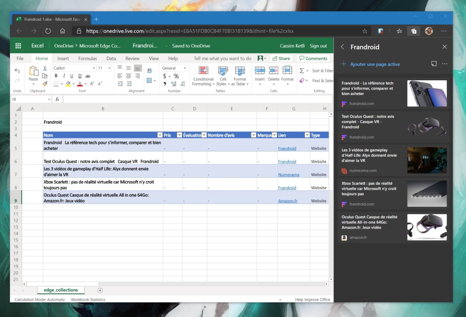466x317 pixels.
Task: Select the edge_collections sheet tab
Action: point(61,290)
